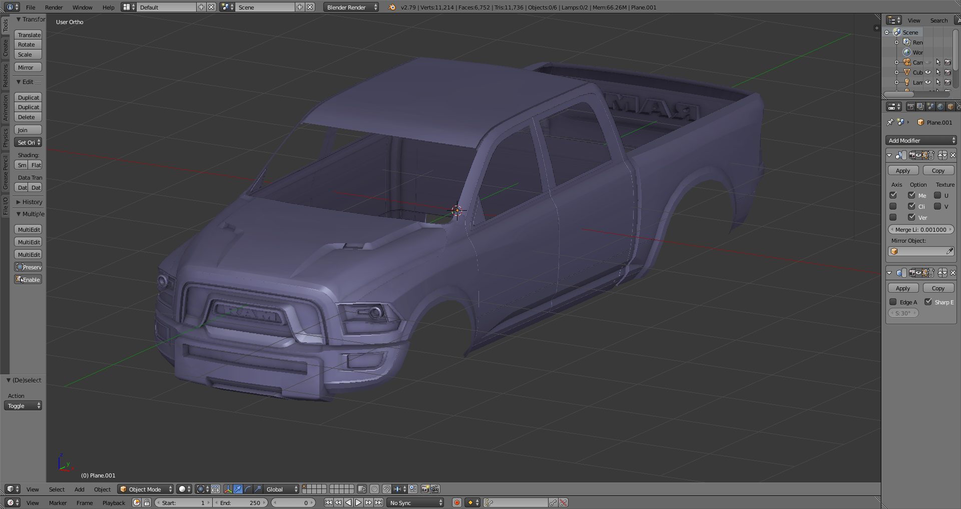Toggle the 3D manipulator axes icon
The height and width of the screenshot is (509, 961).
[x=228, y=489]
